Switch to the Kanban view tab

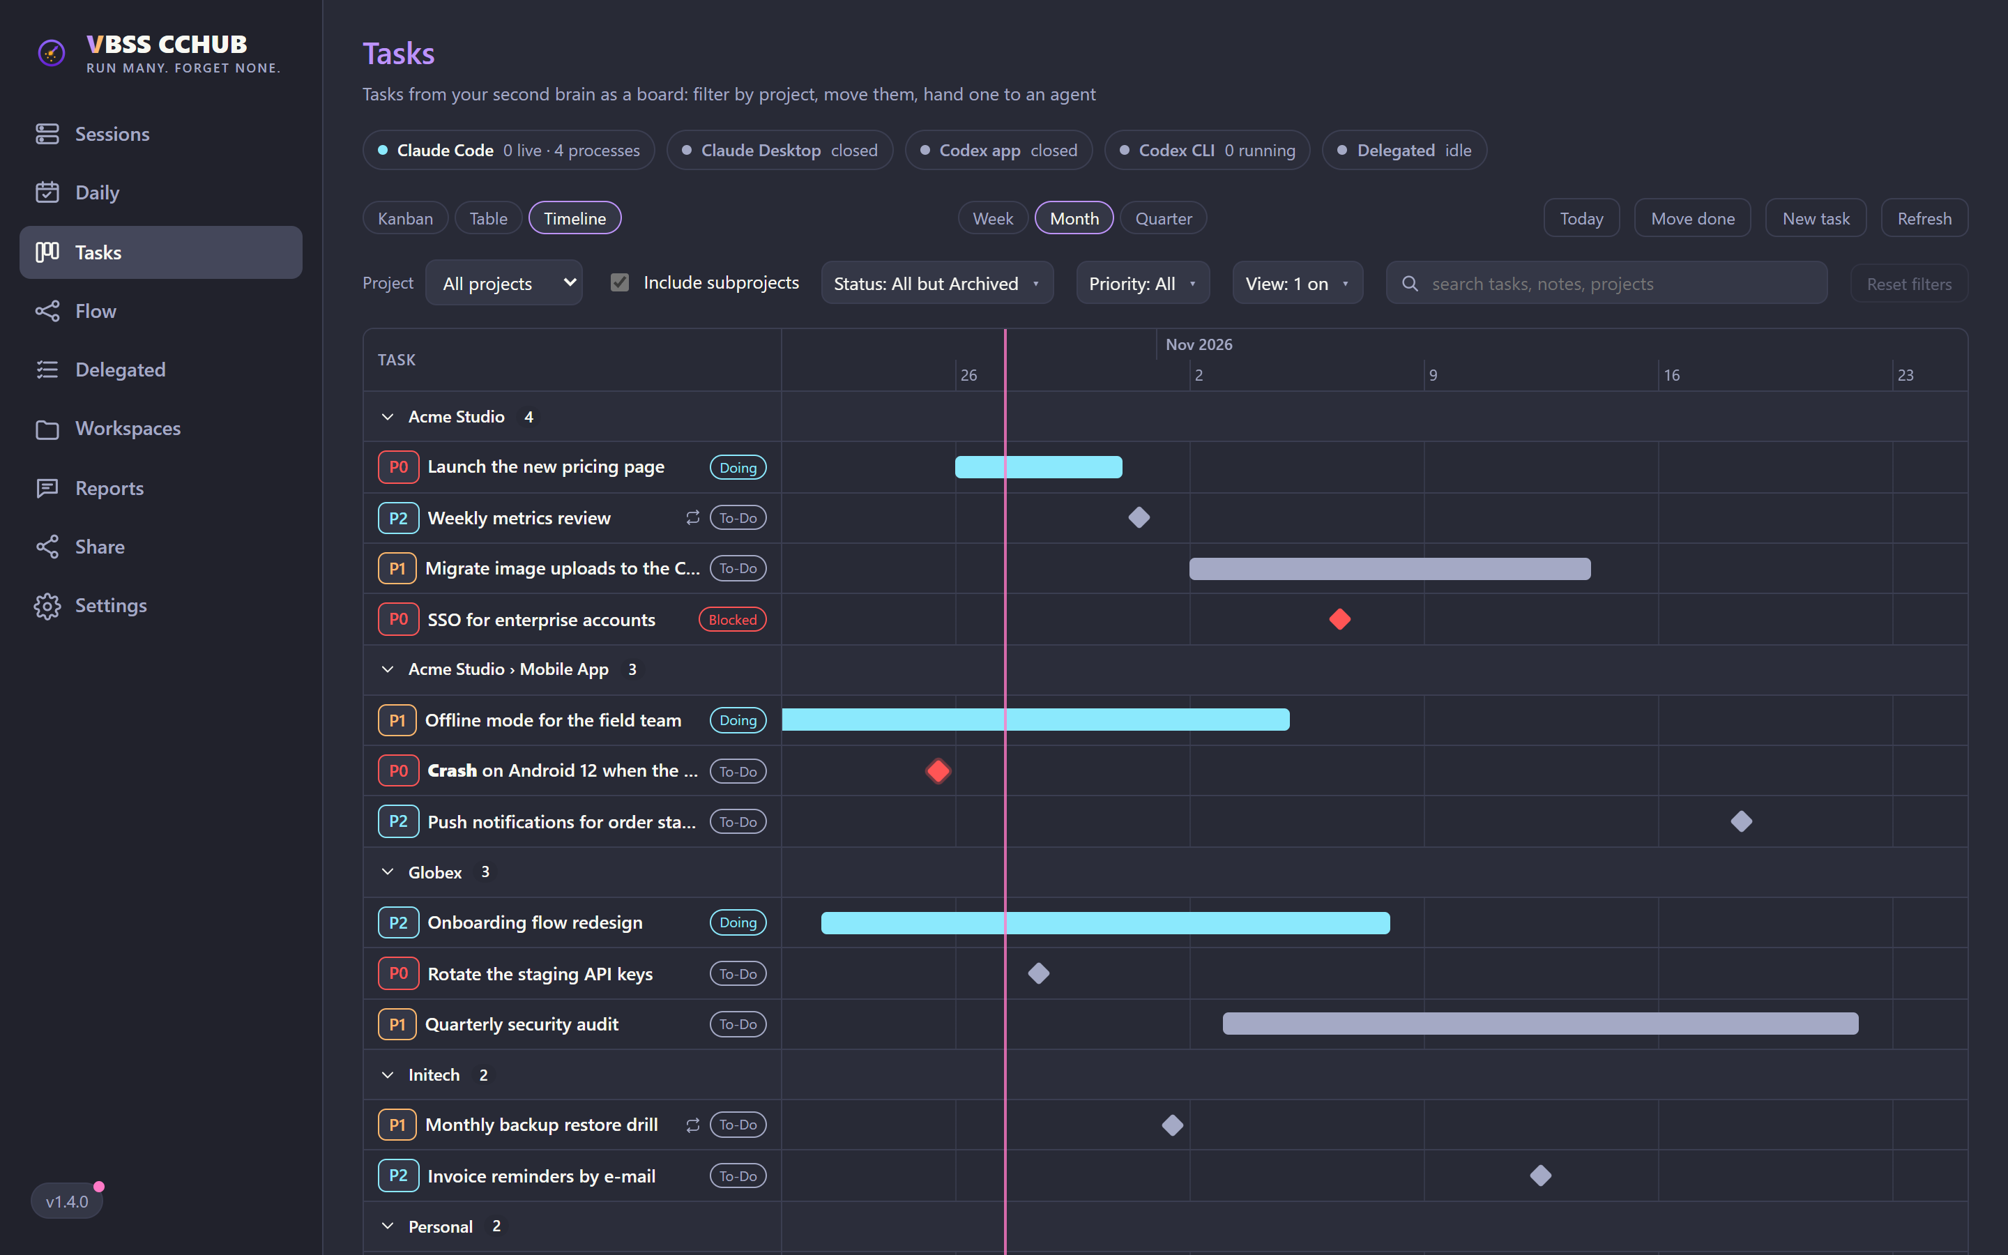tap(405, 218)
